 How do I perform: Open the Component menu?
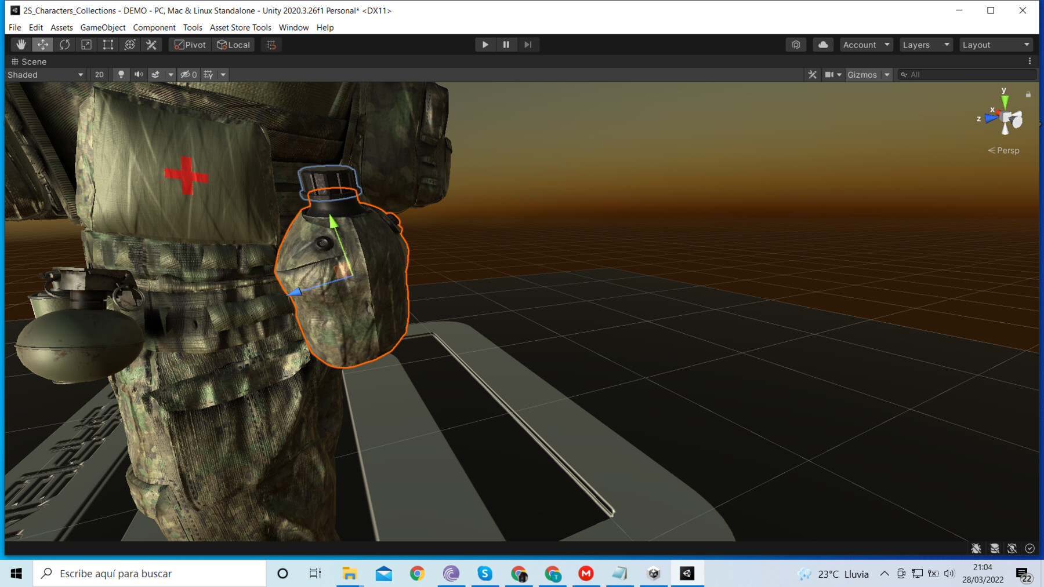(154, 27)
